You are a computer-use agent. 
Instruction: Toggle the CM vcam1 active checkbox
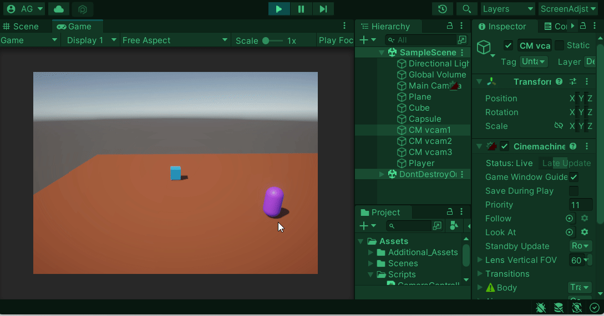(x=508, y=45)
